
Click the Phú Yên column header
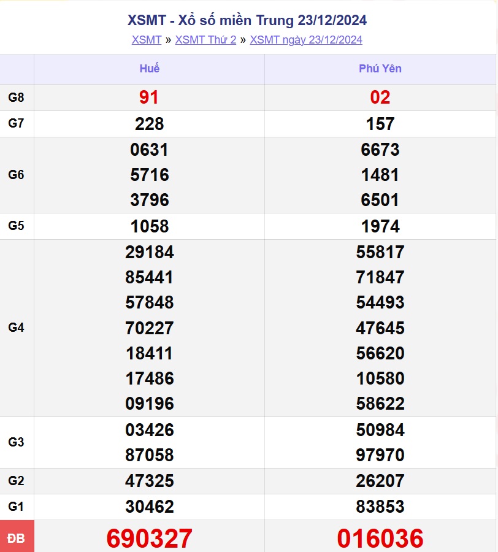(x=380, y=69)
